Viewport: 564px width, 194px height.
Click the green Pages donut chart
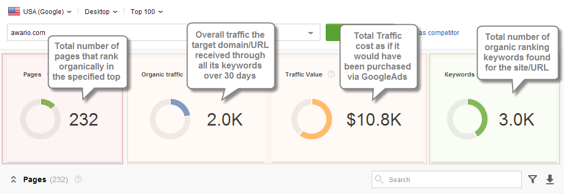(x=41, y=119)
